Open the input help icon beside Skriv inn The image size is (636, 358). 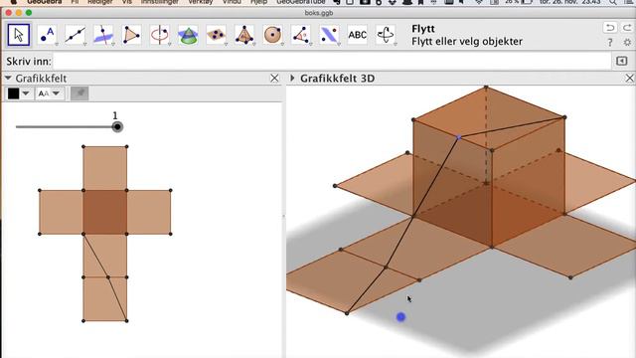[621, 61]
